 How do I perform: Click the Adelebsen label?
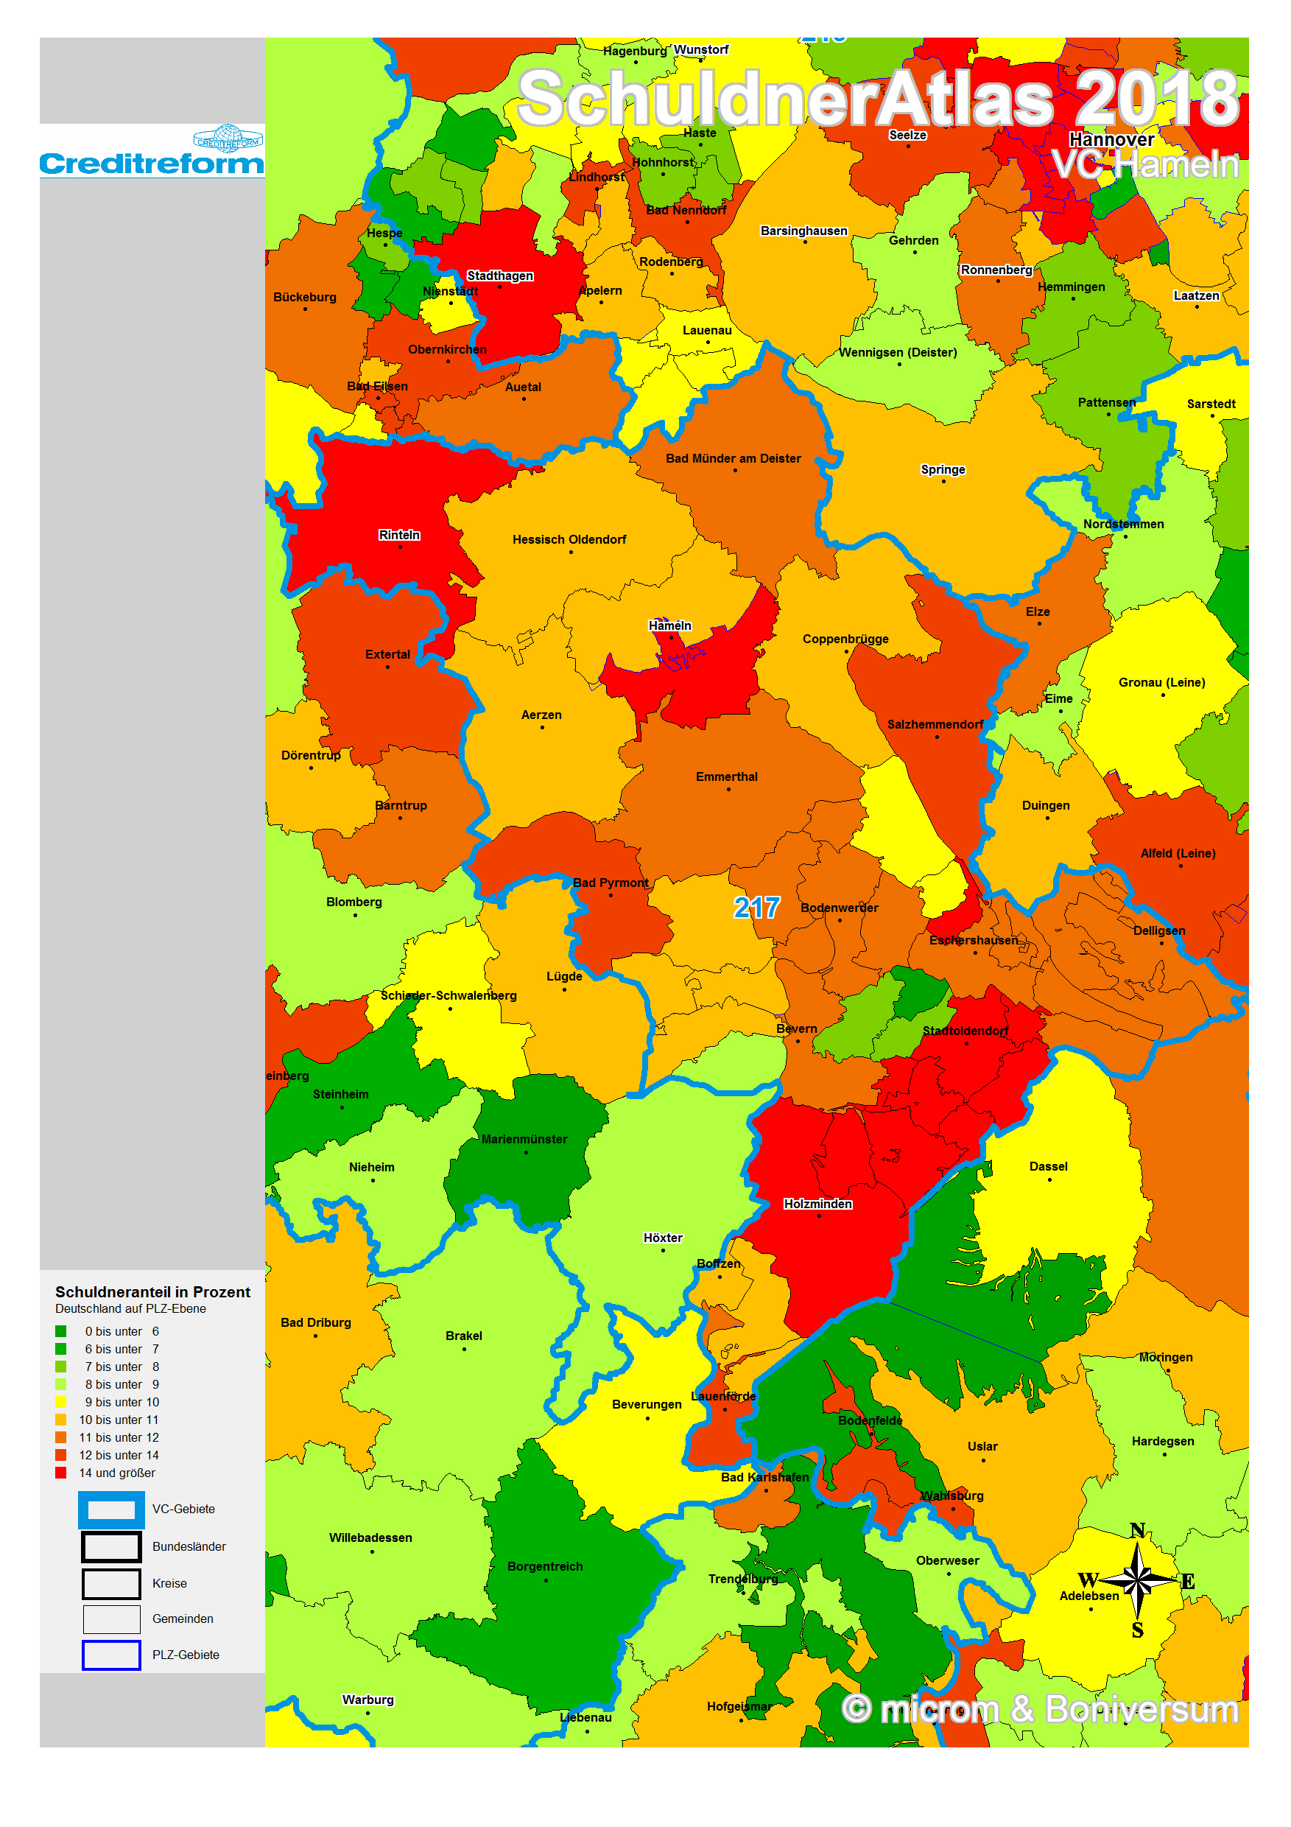(1089, 1596)
